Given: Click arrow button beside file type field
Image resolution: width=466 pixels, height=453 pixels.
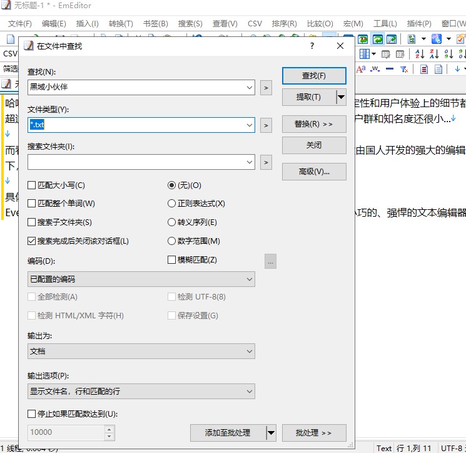Looking at the screenshot, I should point(266,125).
